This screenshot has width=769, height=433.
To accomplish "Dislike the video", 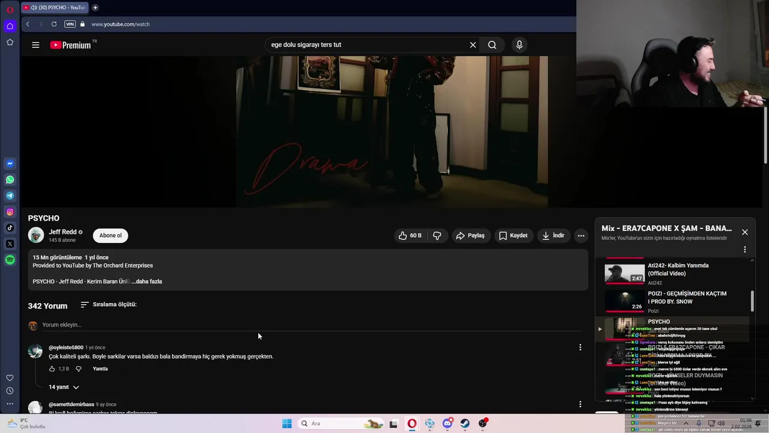I will (437, 235).
